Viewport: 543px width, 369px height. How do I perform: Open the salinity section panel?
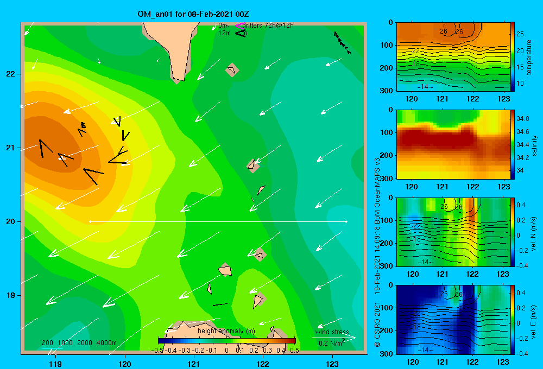point(453,144)
